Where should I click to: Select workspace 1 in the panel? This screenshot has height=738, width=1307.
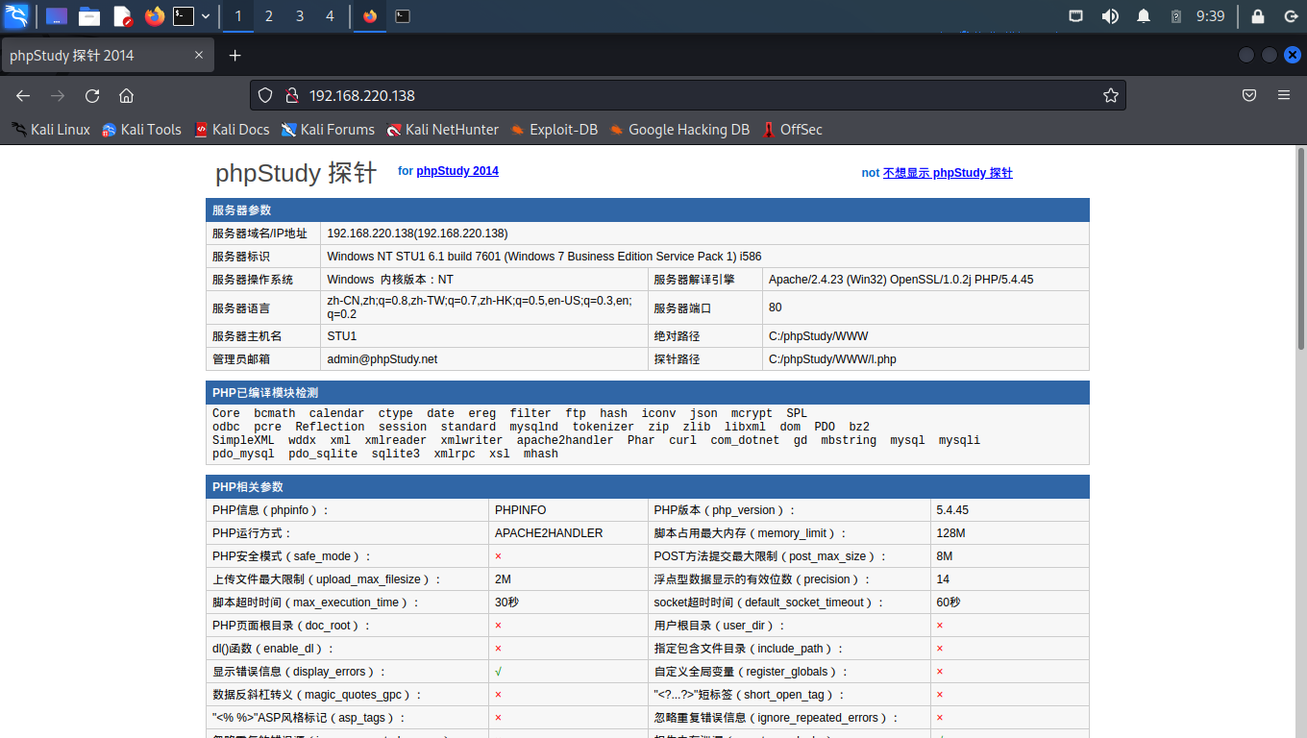(237, 15)
